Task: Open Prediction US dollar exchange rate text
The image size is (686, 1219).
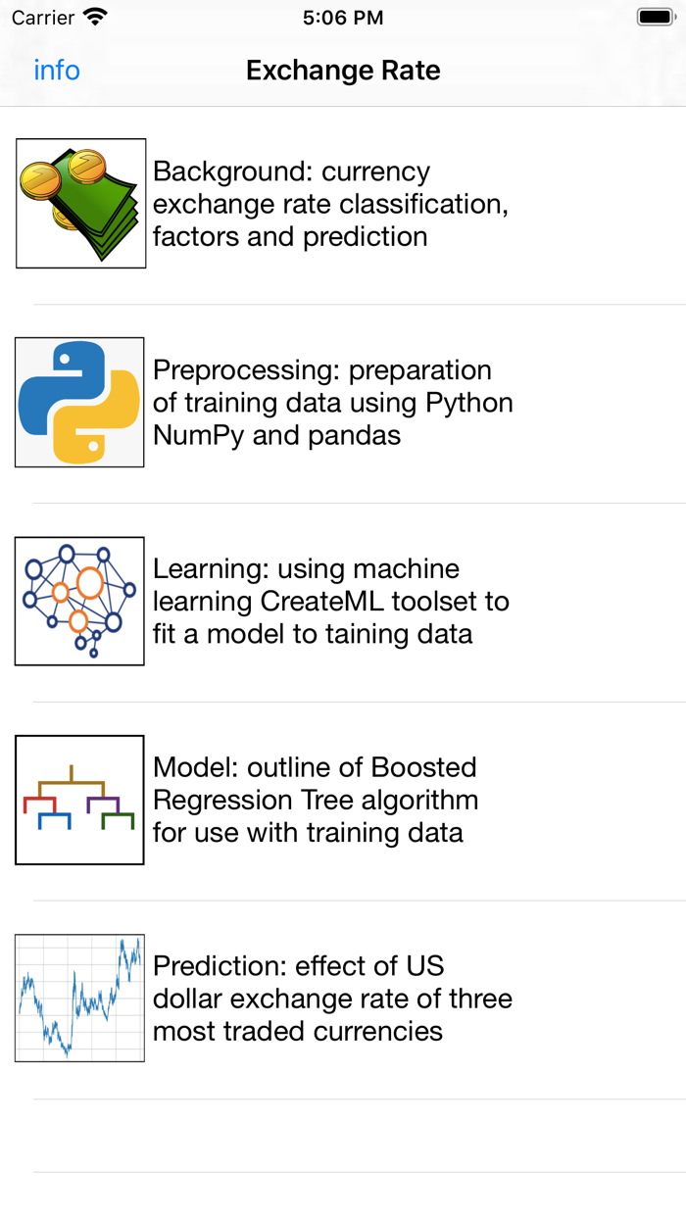Action: (332, 999)
